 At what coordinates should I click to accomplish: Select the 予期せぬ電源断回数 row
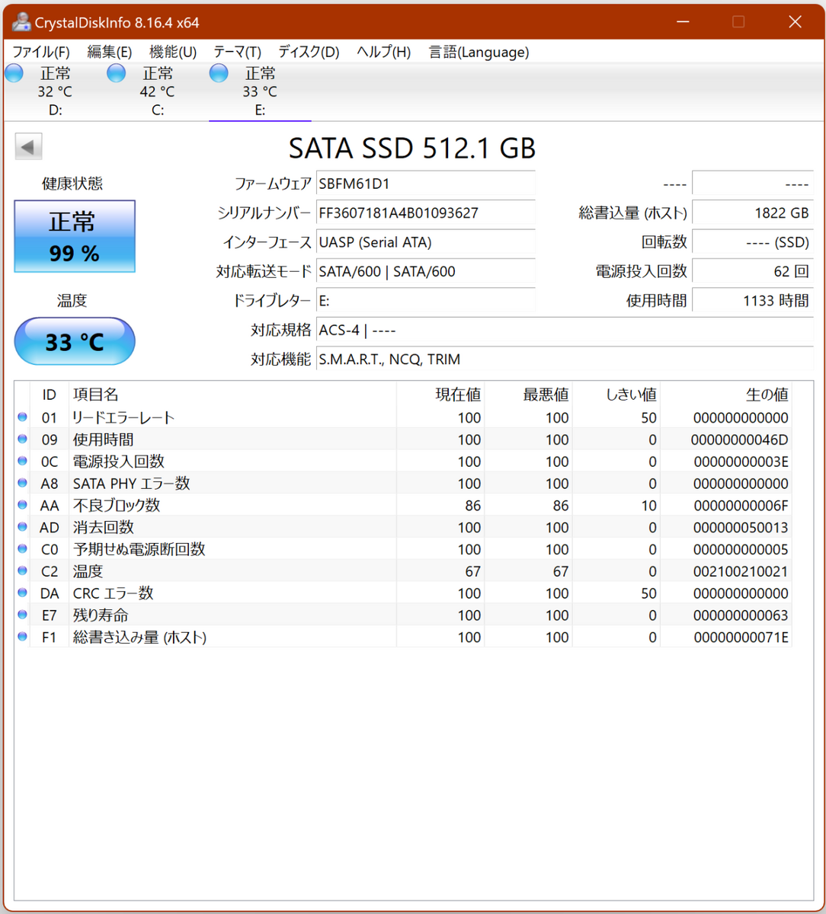[x=403, y=548]
